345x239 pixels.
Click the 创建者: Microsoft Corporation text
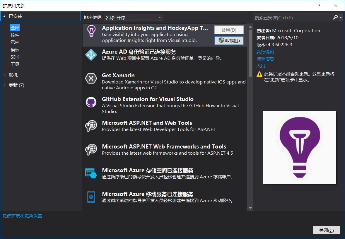[288, 30]
